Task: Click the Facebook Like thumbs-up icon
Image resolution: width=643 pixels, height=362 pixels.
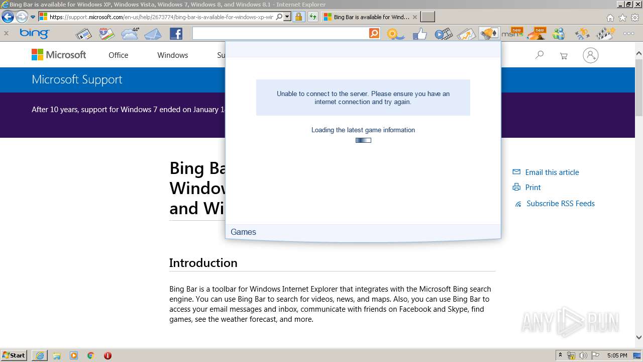Action: point(419,34)
